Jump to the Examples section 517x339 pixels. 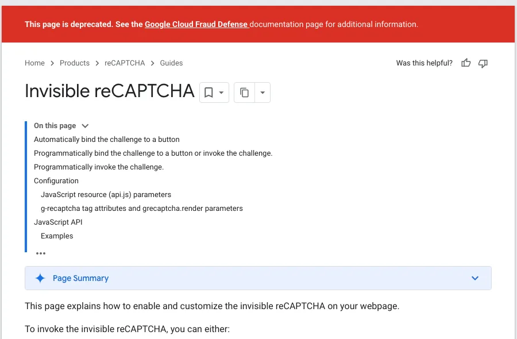point(57,236)
